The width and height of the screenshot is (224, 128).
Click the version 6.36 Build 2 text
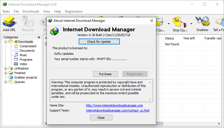[x=104, y=35]
